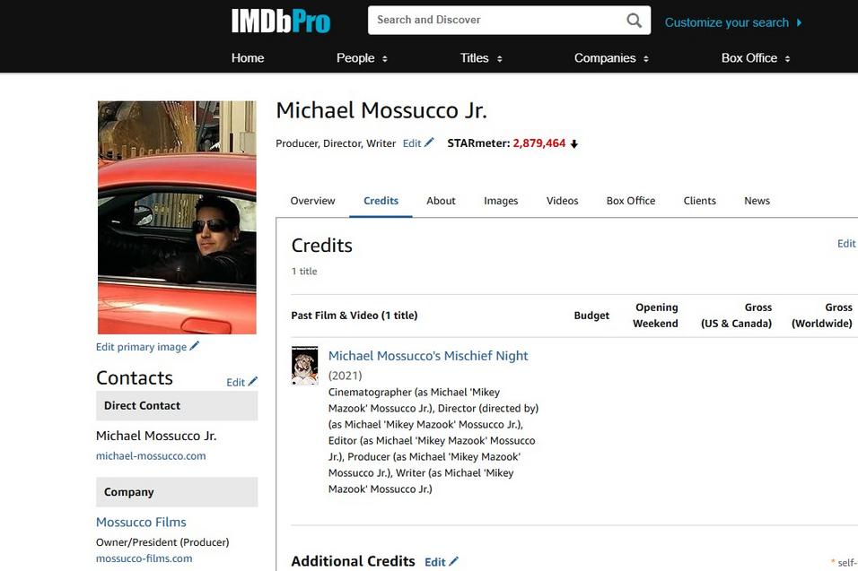
Task: Click the STARmeter down arrow icon
Action: (574, 143)
